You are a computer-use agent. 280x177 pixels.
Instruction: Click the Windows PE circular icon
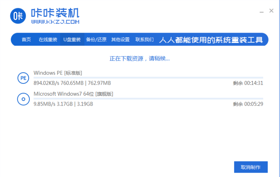coord(23,78)
